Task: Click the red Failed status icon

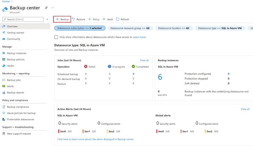Action: pos(86,67)
